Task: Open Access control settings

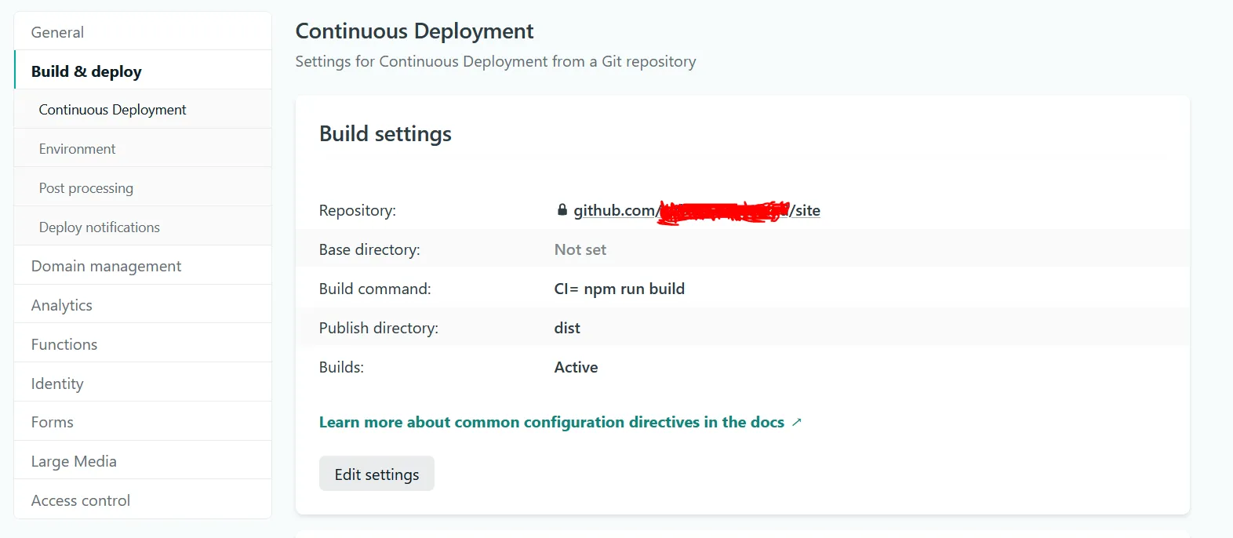Action: [81, 500]
